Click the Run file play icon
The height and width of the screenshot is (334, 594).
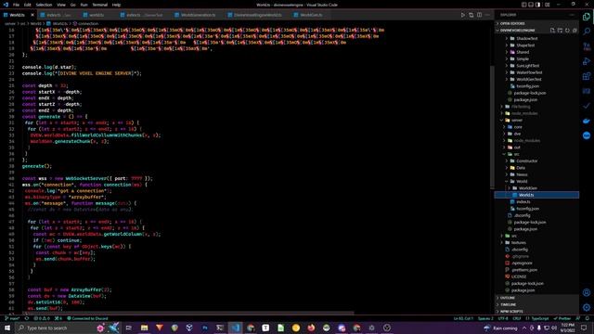(x=462, y=15)
